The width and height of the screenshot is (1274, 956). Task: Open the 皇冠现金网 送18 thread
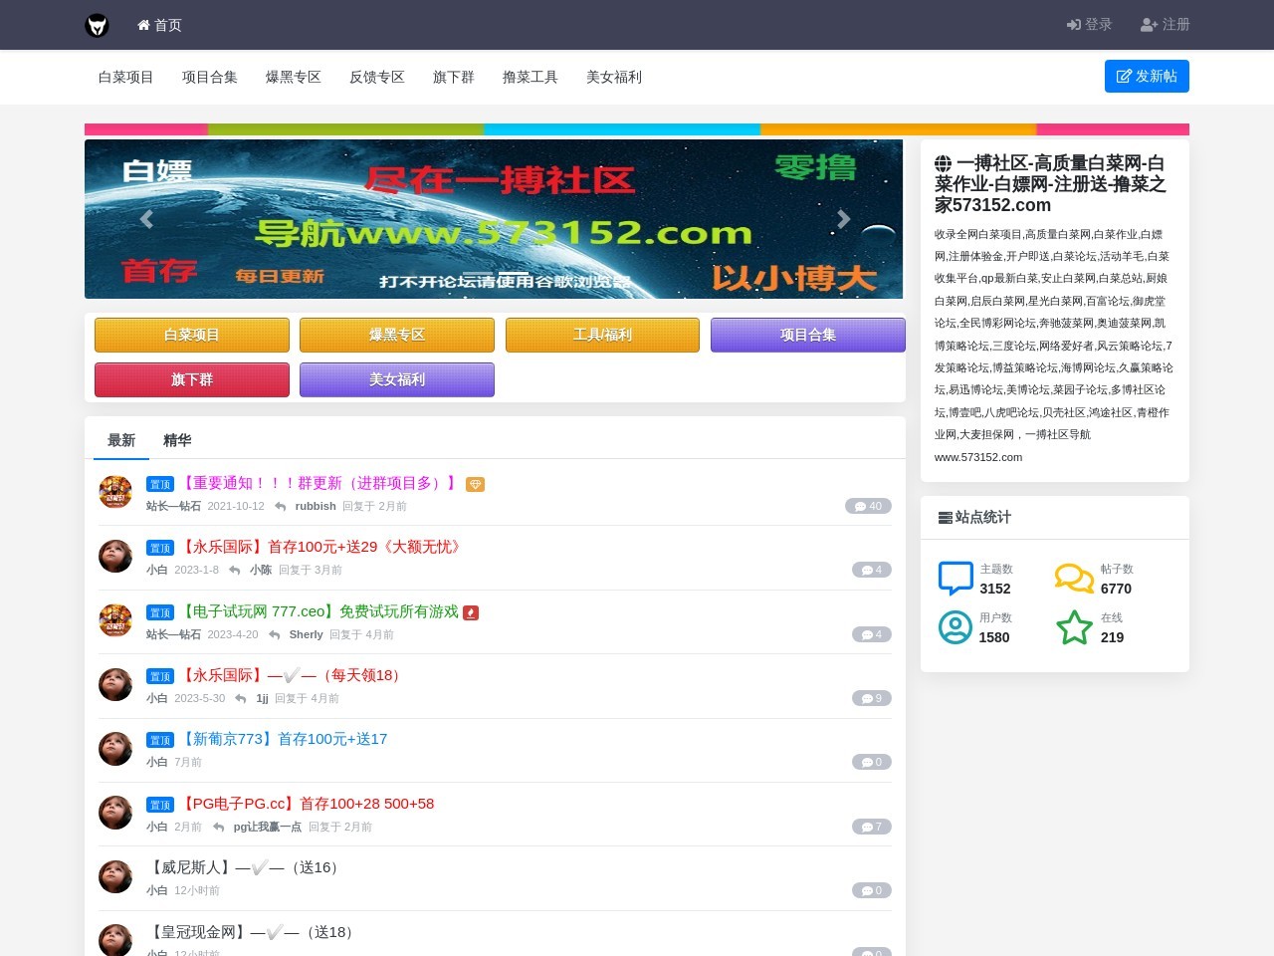pos(253,932)
